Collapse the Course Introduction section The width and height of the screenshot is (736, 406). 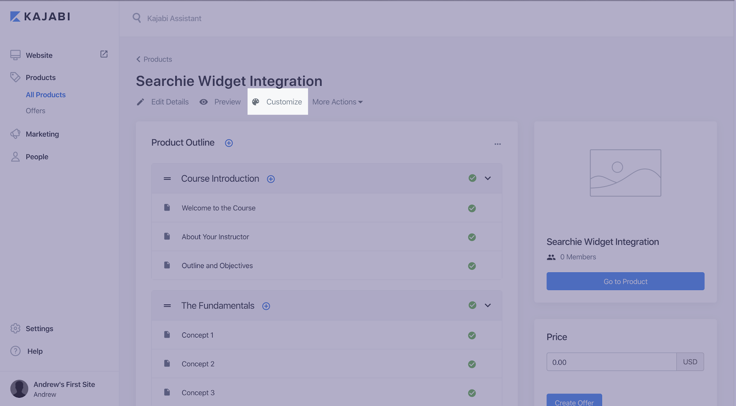tap(488, 178)
